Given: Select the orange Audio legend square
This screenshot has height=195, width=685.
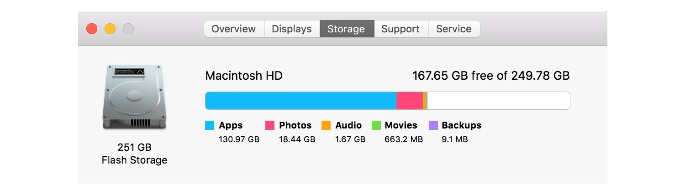Looking at the screenshot, I should 326,125.
